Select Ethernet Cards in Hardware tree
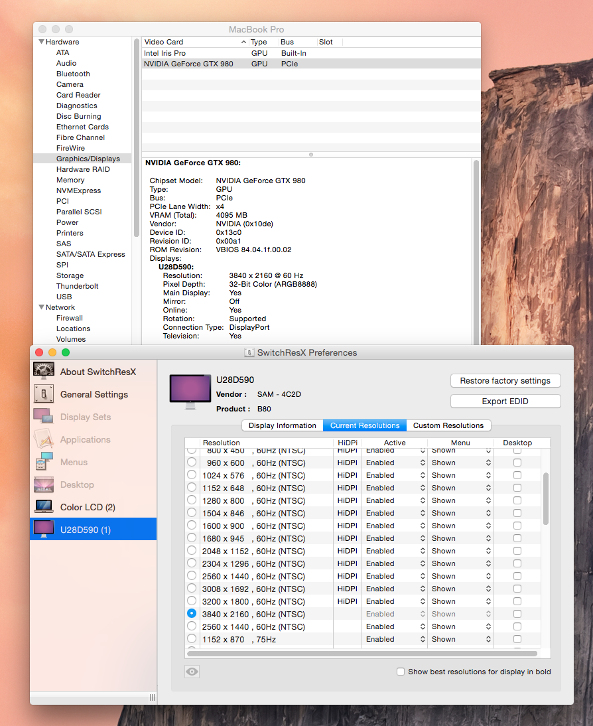593x726 pixels. point(82,126)
